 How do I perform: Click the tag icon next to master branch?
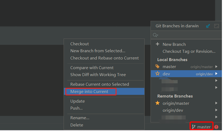(x=158, y=66)
